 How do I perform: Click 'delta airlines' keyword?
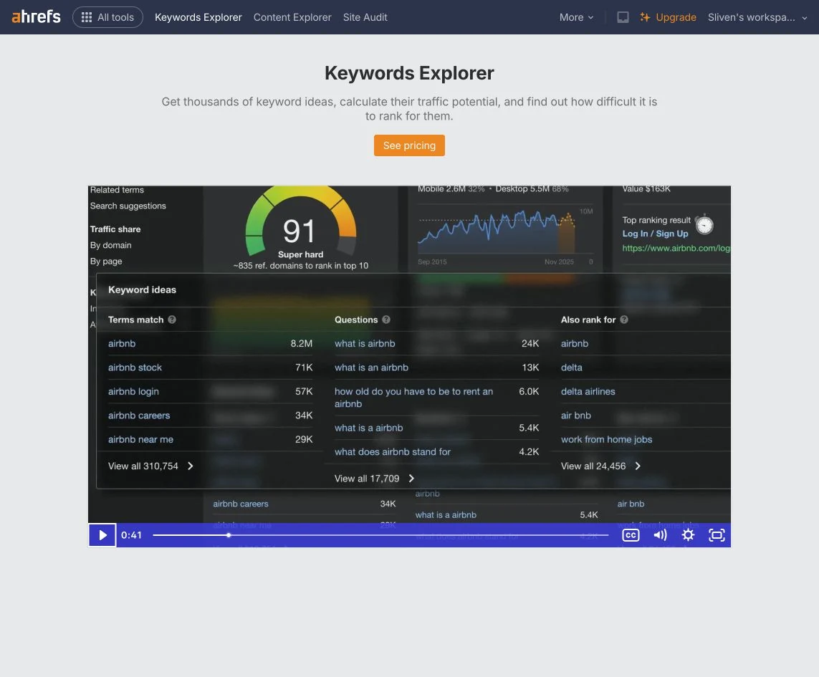click(588, 391)
